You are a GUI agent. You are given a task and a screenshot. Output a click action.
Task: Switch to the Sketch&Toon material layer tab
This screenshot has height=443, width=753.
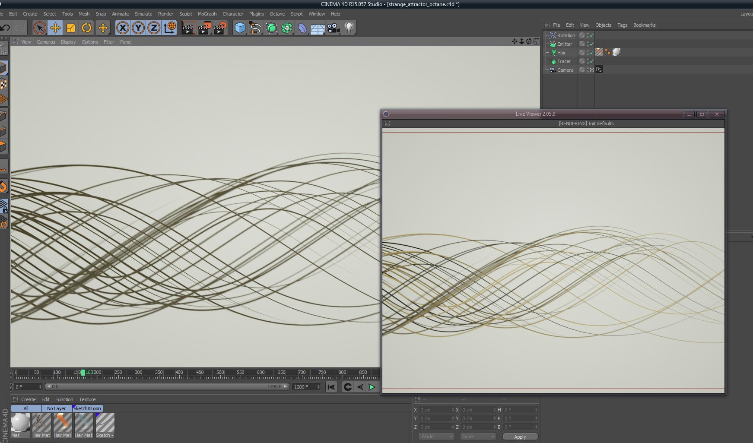[87, 408]
